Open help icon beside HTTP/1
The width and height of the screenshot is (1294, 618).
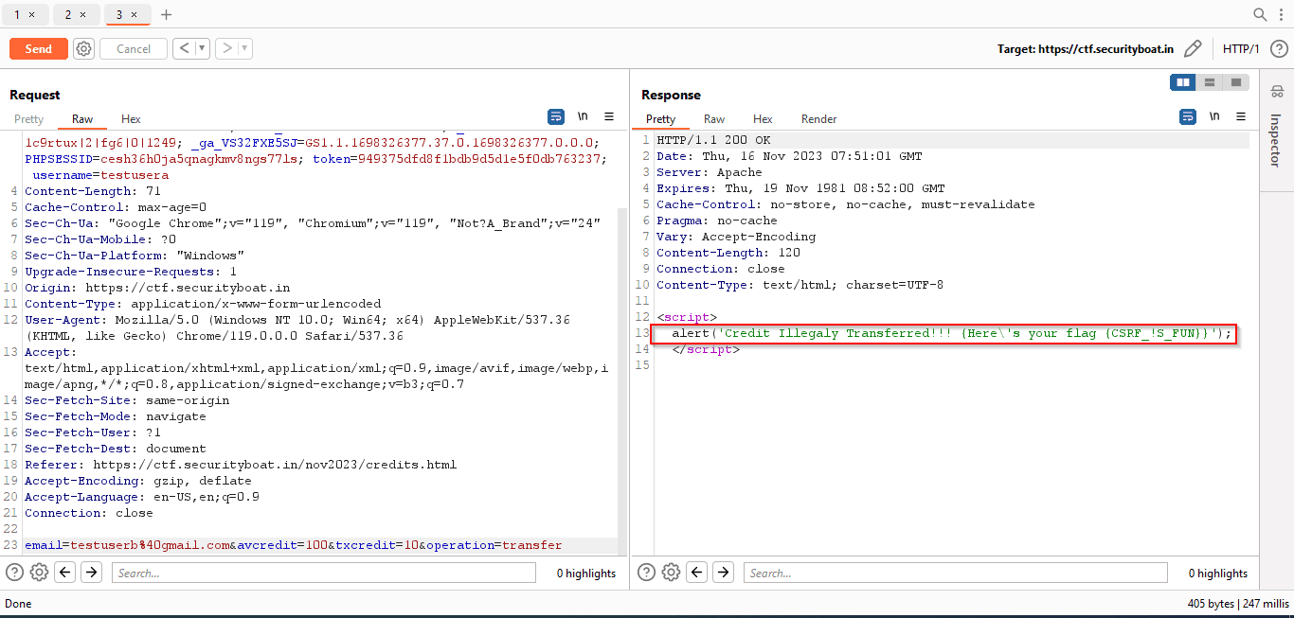click(1279, 49)
